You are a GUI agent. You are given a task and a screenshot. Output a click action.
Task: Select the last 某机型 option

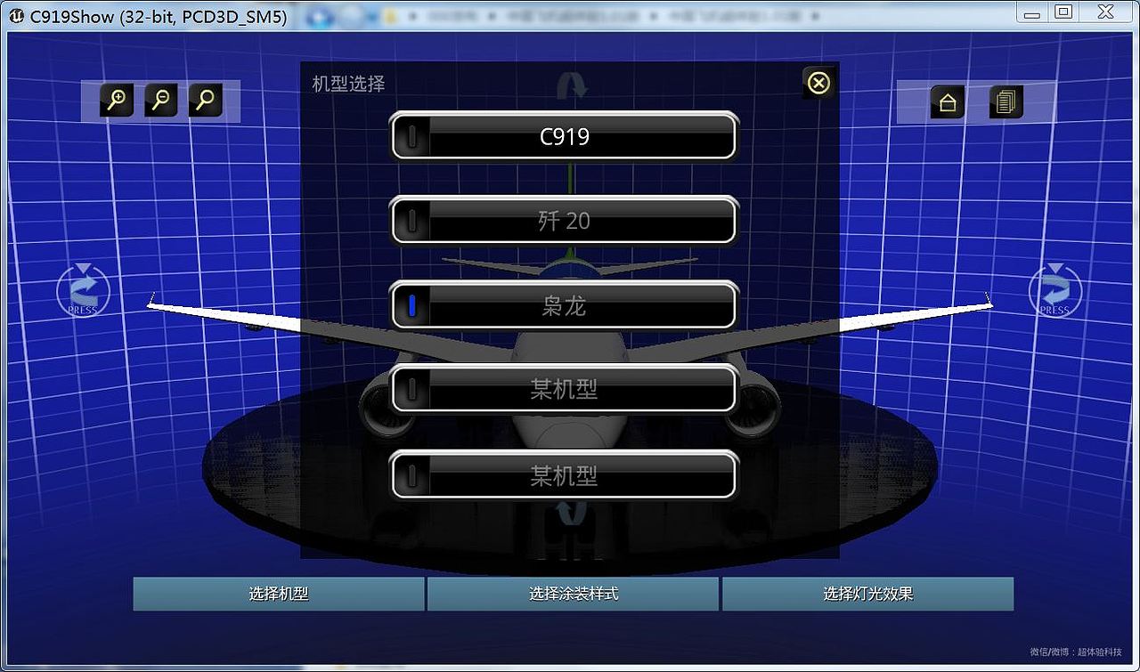pos(565,475)
